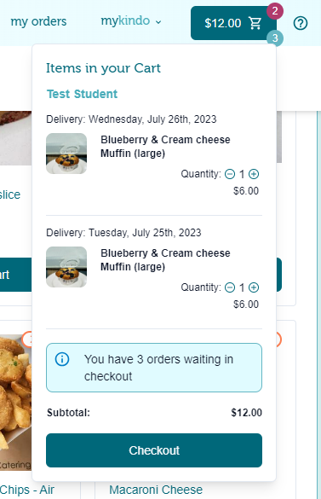The image size is (321, 499).
Task: Expand the mykindo dropdown menu
Action: [131, 21]
